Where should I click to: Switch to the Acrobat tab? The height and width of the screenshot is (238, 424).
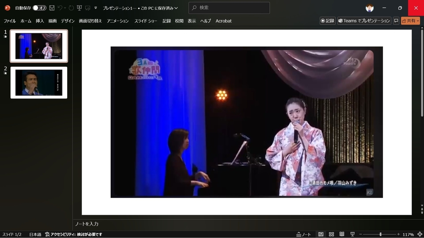tap(224, 21)
